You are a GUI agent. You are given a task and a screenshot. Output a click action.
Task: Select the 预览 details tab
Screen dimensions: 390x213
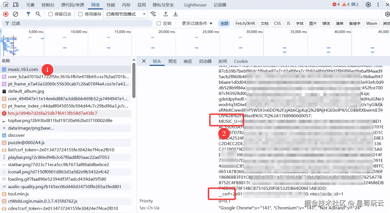pos(172,61)
